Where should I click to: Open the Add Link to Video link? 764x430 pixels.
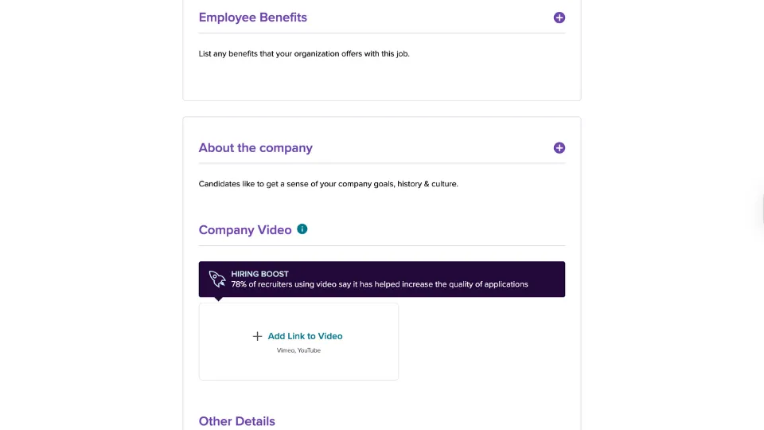click(305, 336)
